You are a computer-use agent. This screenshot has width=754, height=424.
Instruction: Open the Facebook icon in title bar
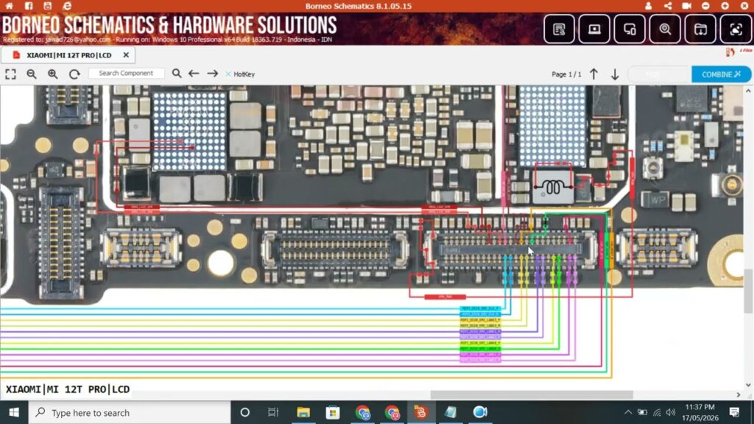tap(29, 6)
